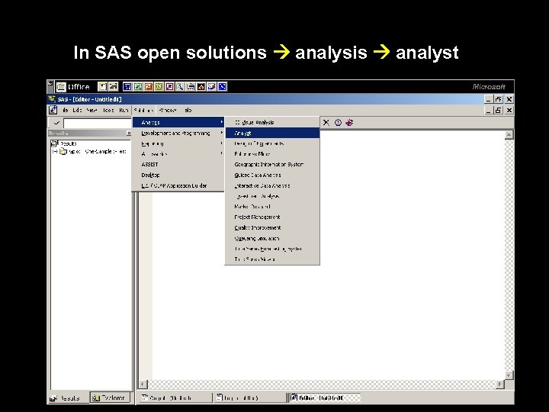This screenshot has height=412, width=549.
Task: Choose Market Research
Action: (x=272, y=207)
